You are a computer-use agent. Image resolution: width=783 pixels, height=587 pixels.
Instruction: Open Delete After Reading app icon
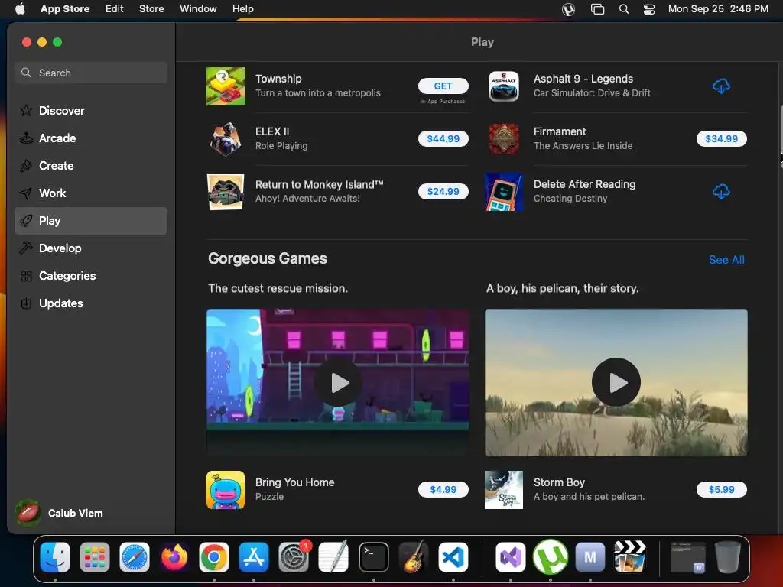[504, 192]
